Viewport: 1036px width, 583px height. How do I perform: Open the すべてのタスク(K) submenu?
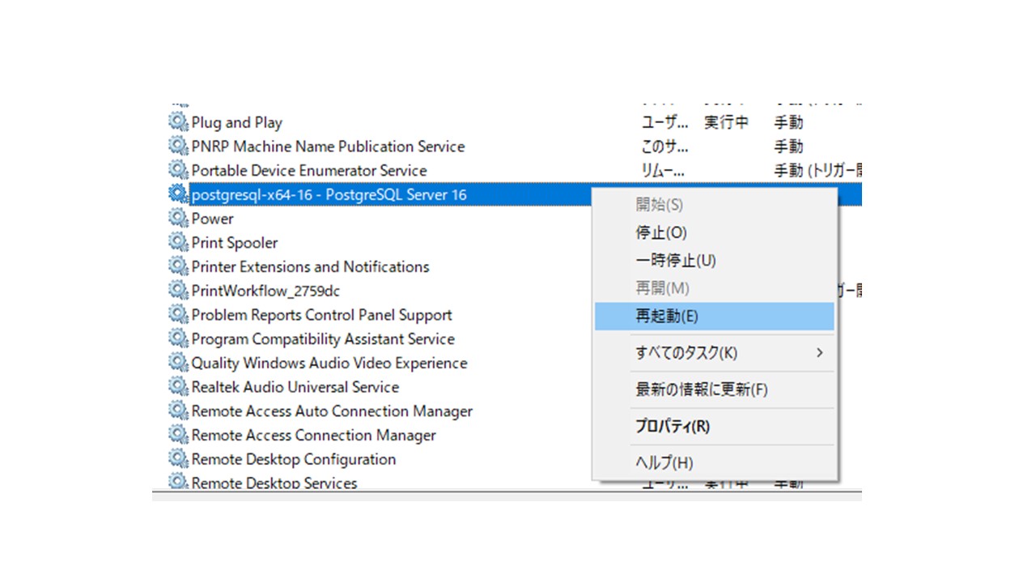click(714, 353)
